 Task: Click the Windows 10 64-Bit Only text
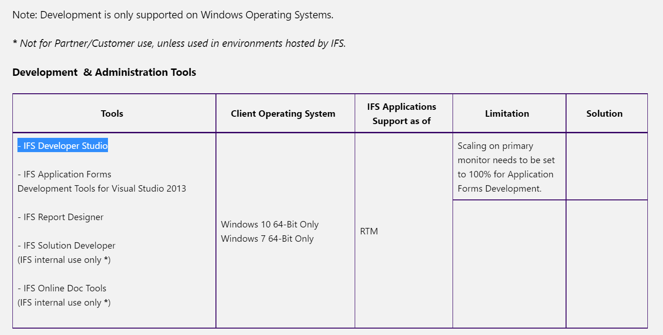click(x=270, y=225)
